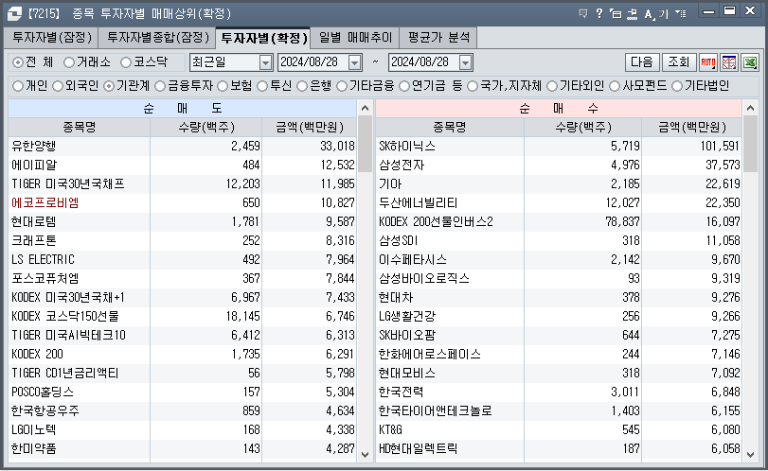This screenshot has width=768, height=471.
Task: Select the 외국인 investor radio button
Action: click(x=58, y=86)
